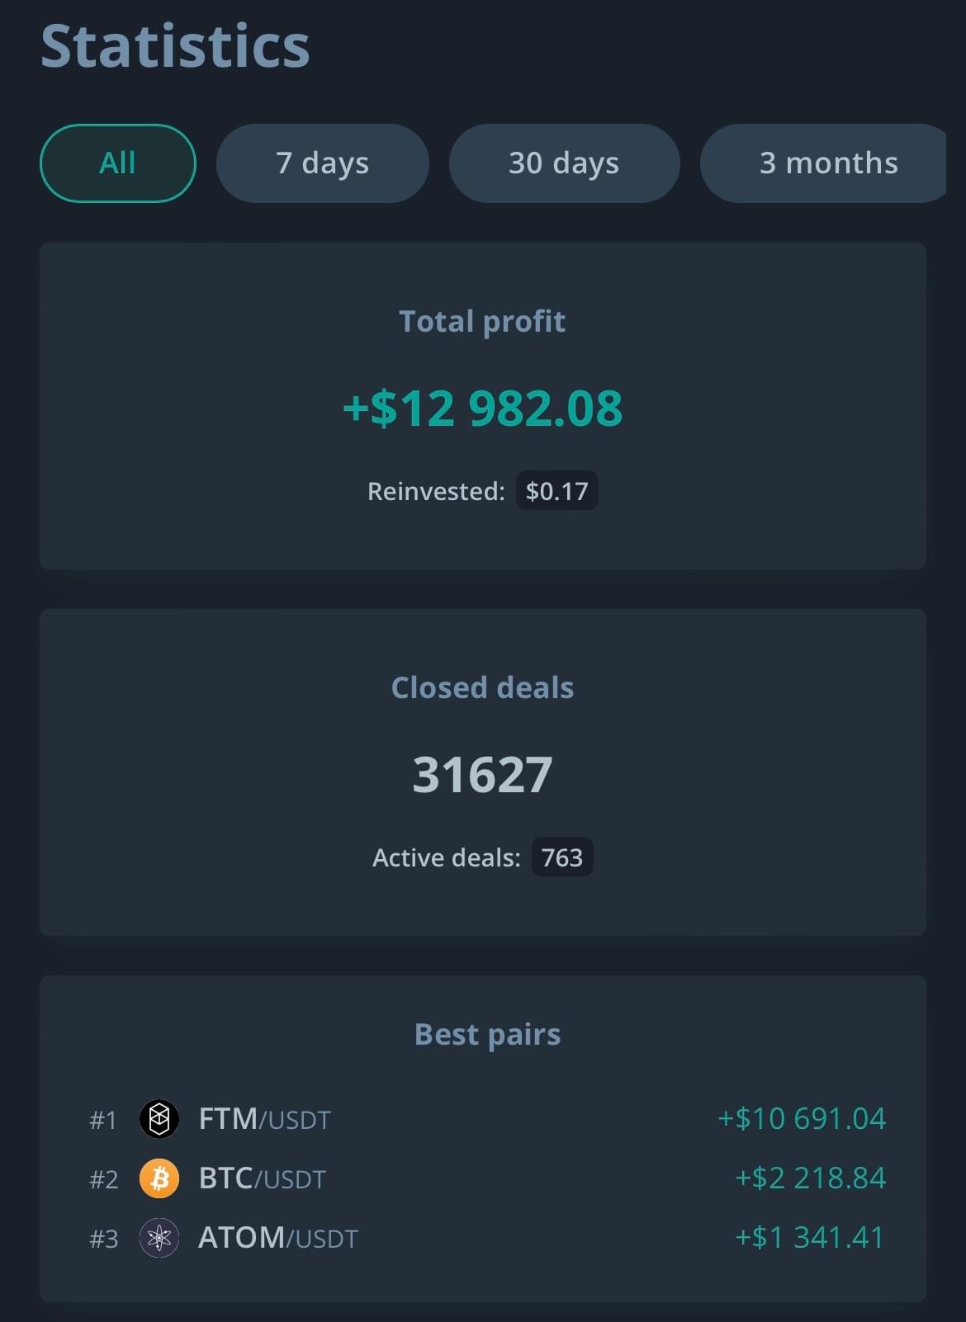Choose the 3 months period
The height and width of the screenshot is (1322, 966).
click(x=827, y=163)
